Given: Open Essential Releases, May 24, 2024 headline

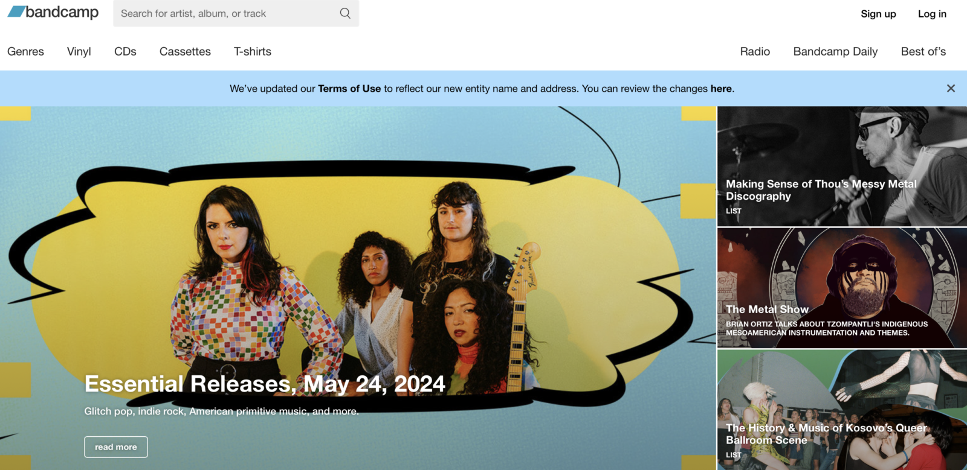Looking at the screenshot, I should [x=265, y=384].
